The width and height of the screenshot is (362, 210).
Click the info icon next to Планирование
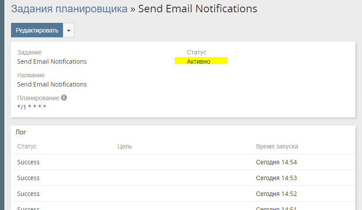pos(64,98)
